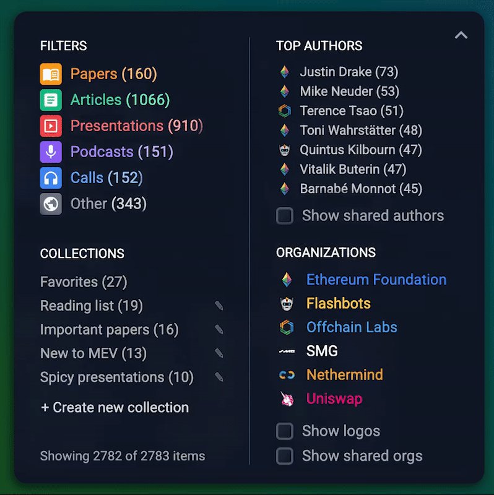Click Offchain Labs logo beside Terence Tsao

tap(285, 111)
